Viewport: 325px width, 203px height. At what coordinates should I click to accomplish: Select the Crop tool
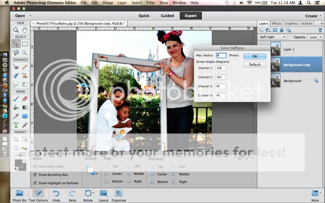pyautogui.click(x=16, y=139)
